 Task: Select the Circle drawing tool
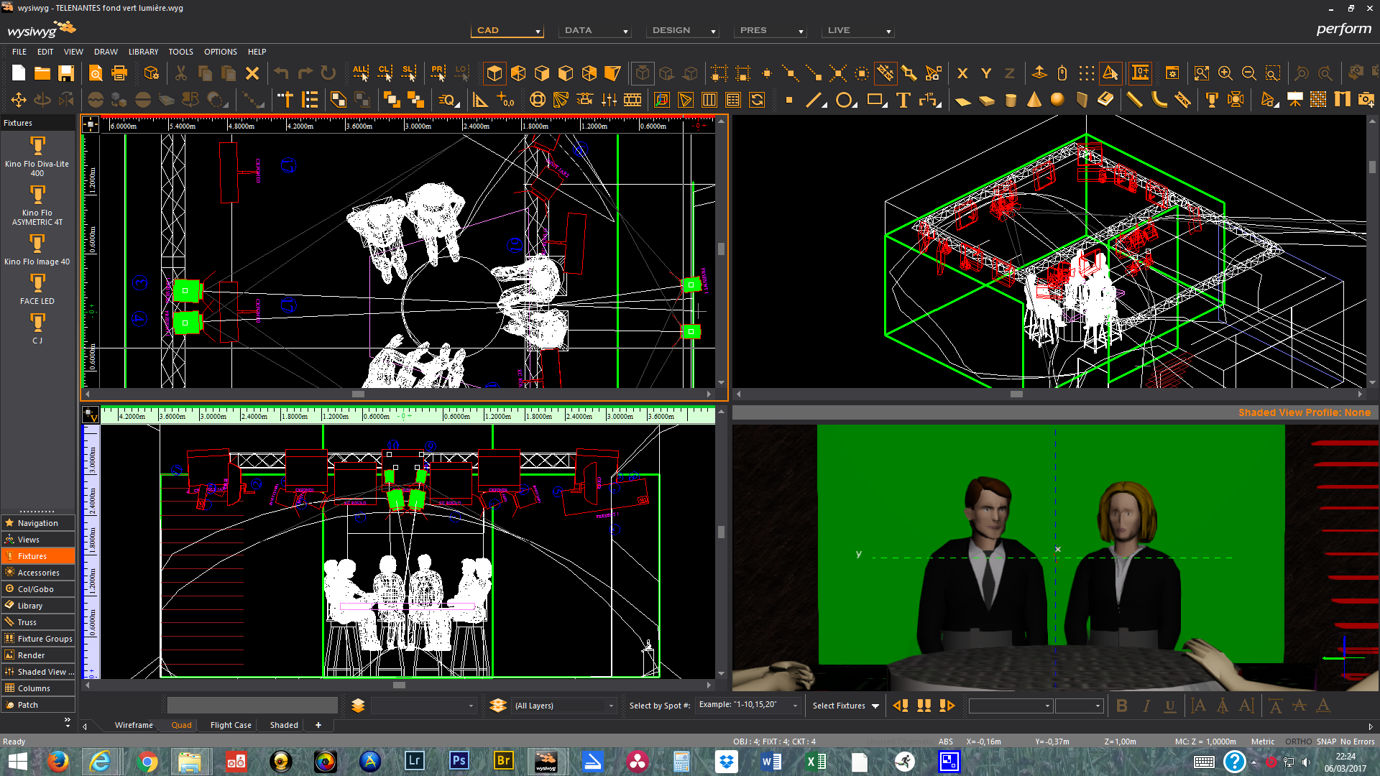[845, 101]
